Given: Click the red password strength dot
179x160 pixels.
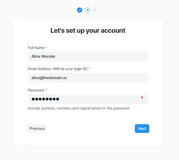Looking at the screenshot, I should point(142,97).
